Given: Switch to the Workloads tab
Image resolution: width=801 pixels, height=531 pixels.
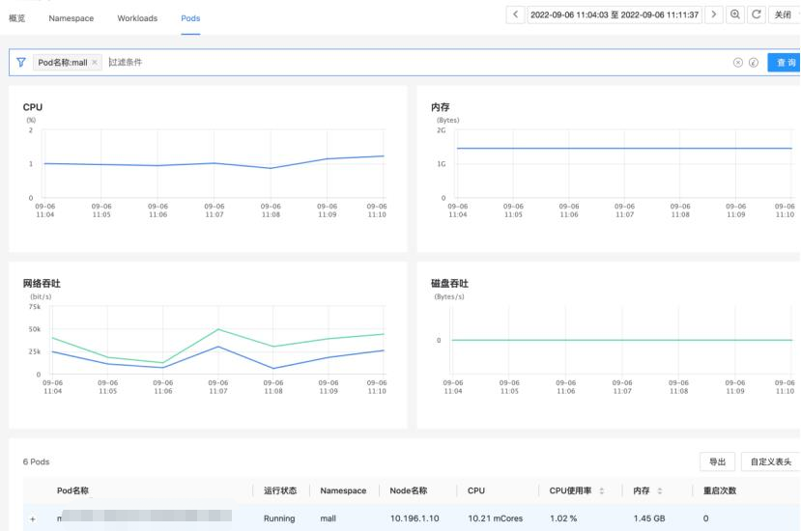Looking at the screenshot, I should coord(137,18).
